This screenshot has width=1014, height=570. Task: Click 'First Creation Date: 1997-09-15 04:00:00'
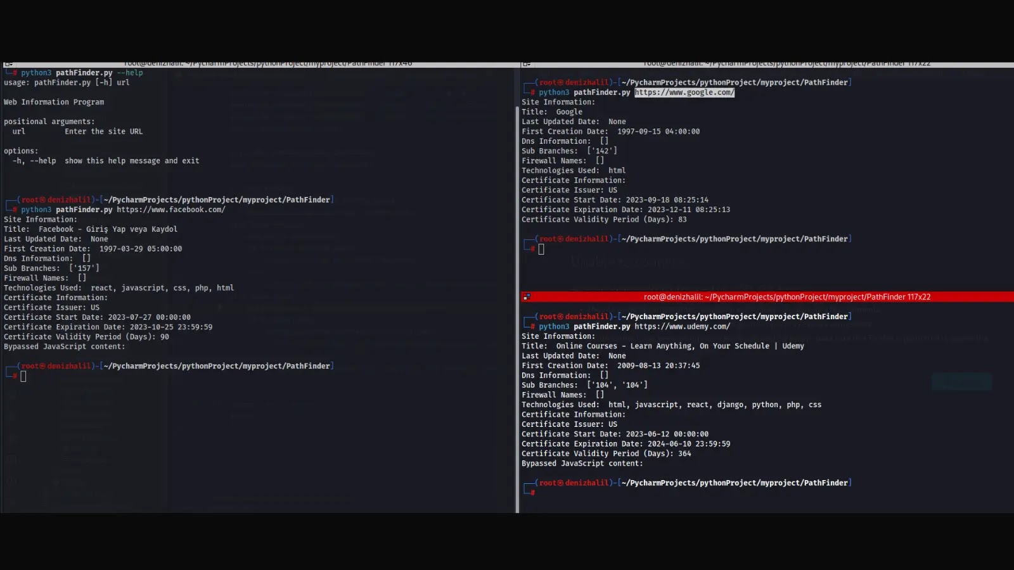click(x=611, y=132)
